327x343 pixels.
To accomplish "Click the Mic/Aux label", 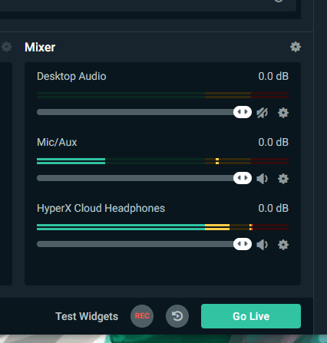I will (57, 142).
